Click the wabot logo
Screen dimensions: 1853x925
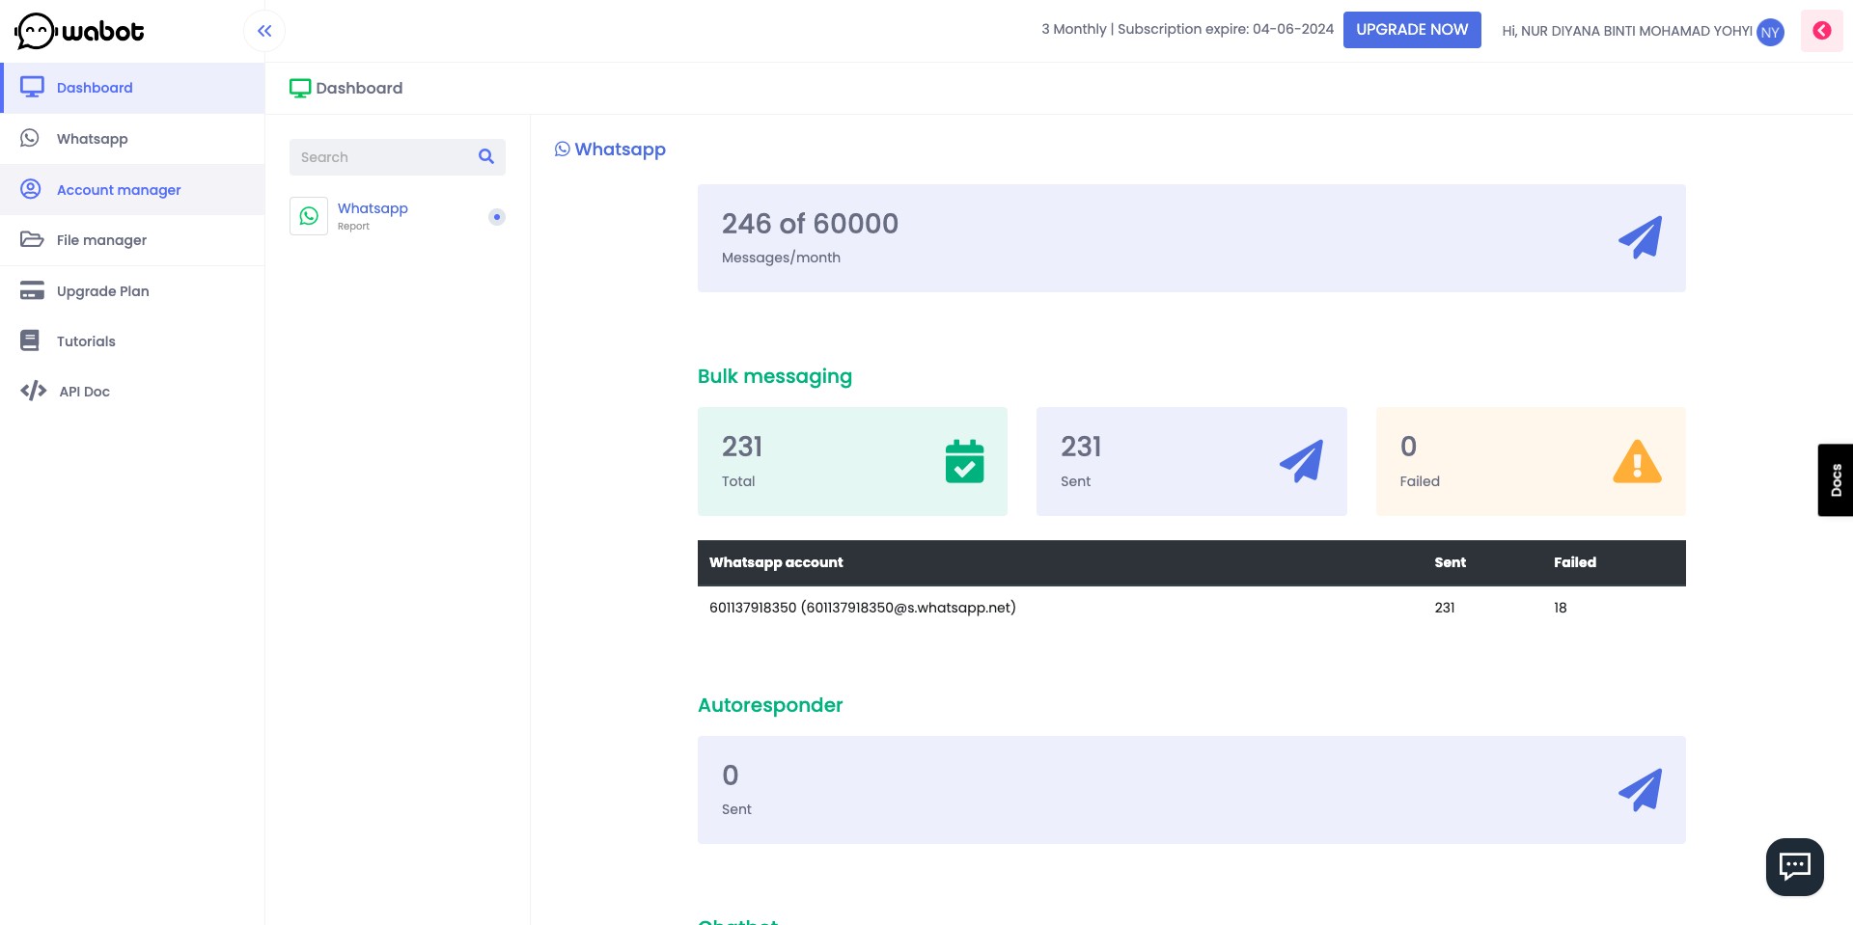coord(80,31)
